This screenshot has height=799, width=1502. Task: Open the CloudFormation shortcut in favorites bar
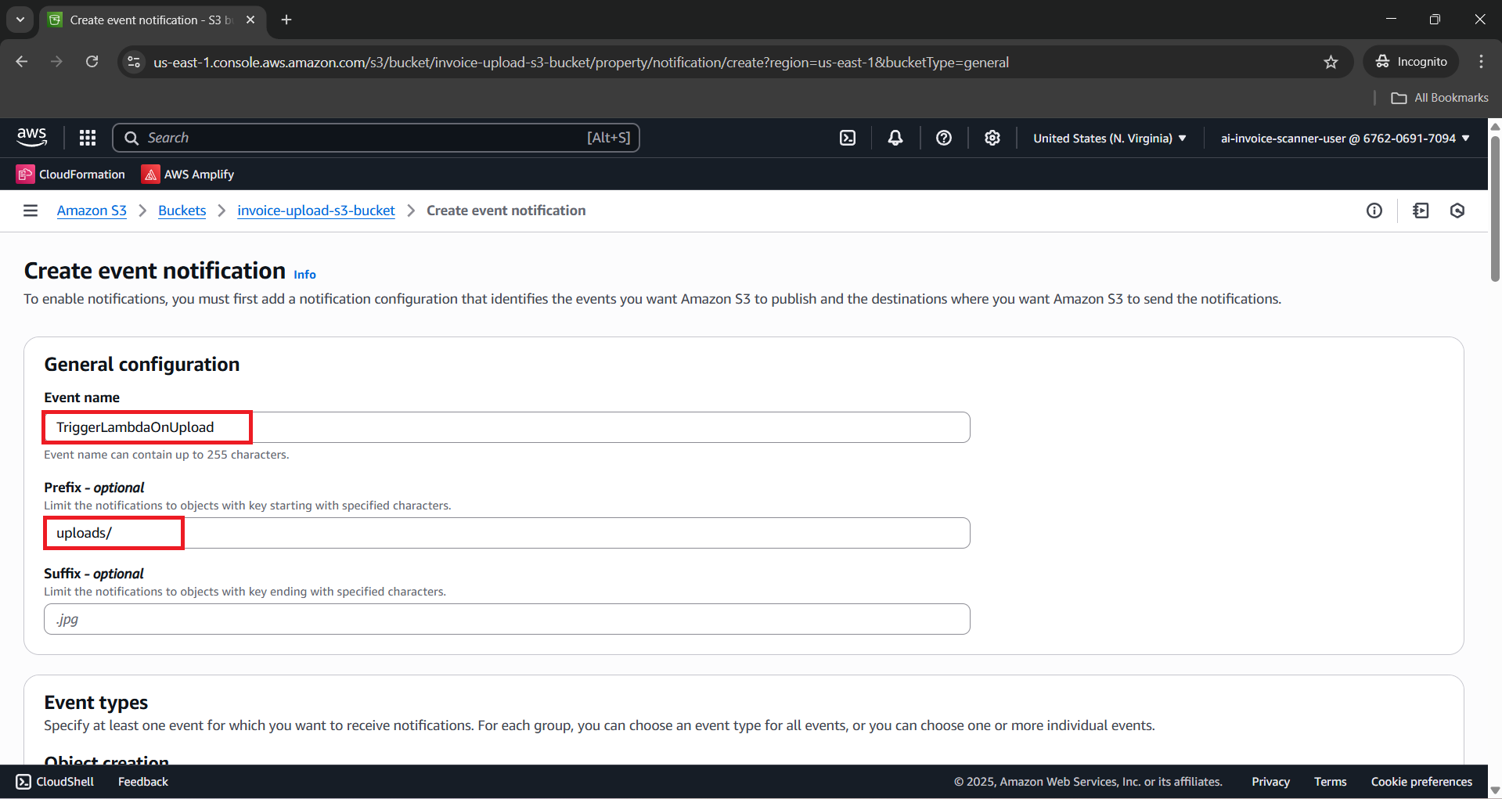71,175
